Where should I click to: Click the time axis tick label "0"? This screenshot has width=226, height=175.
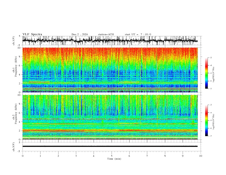pyautogui.click(x=23, y=156)
